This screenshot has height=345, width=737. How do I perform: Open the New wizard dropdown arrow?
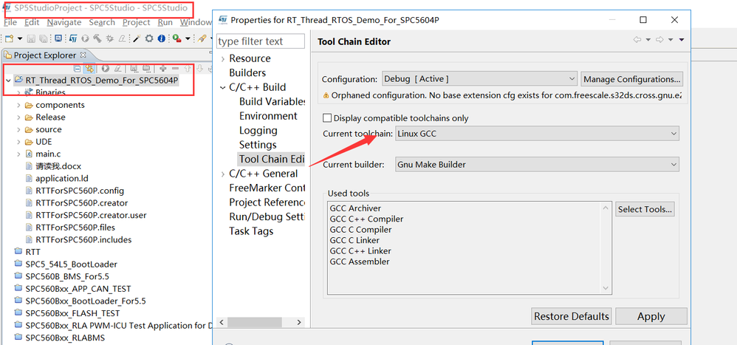[20, 38]
